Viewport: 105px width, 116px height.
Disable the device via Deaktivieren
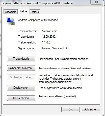pos(21,88)
